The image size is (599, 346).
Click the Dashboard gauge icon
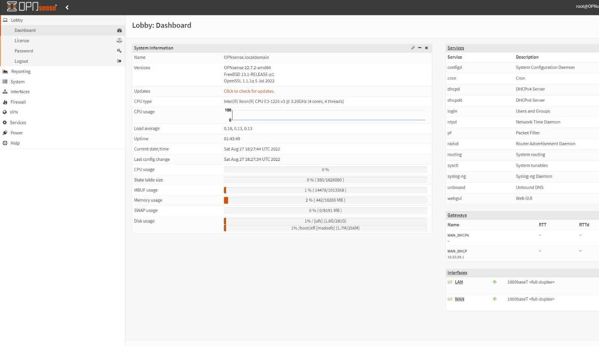(119, 30)
